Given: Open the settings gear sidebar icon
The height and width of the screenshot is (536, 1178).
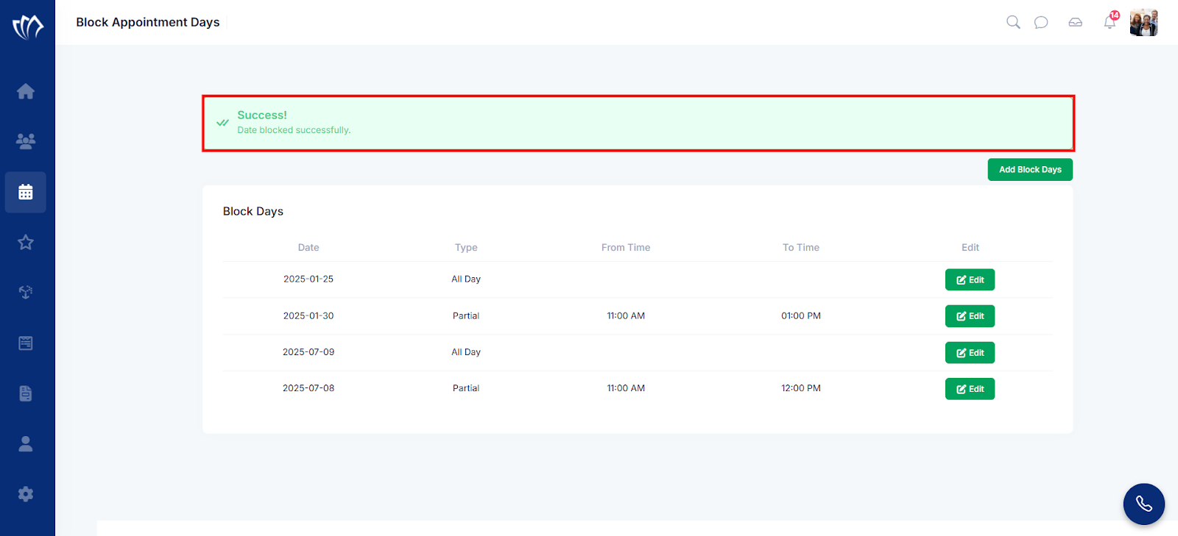Looking at the screenshot, I should [x=26, y=494].
